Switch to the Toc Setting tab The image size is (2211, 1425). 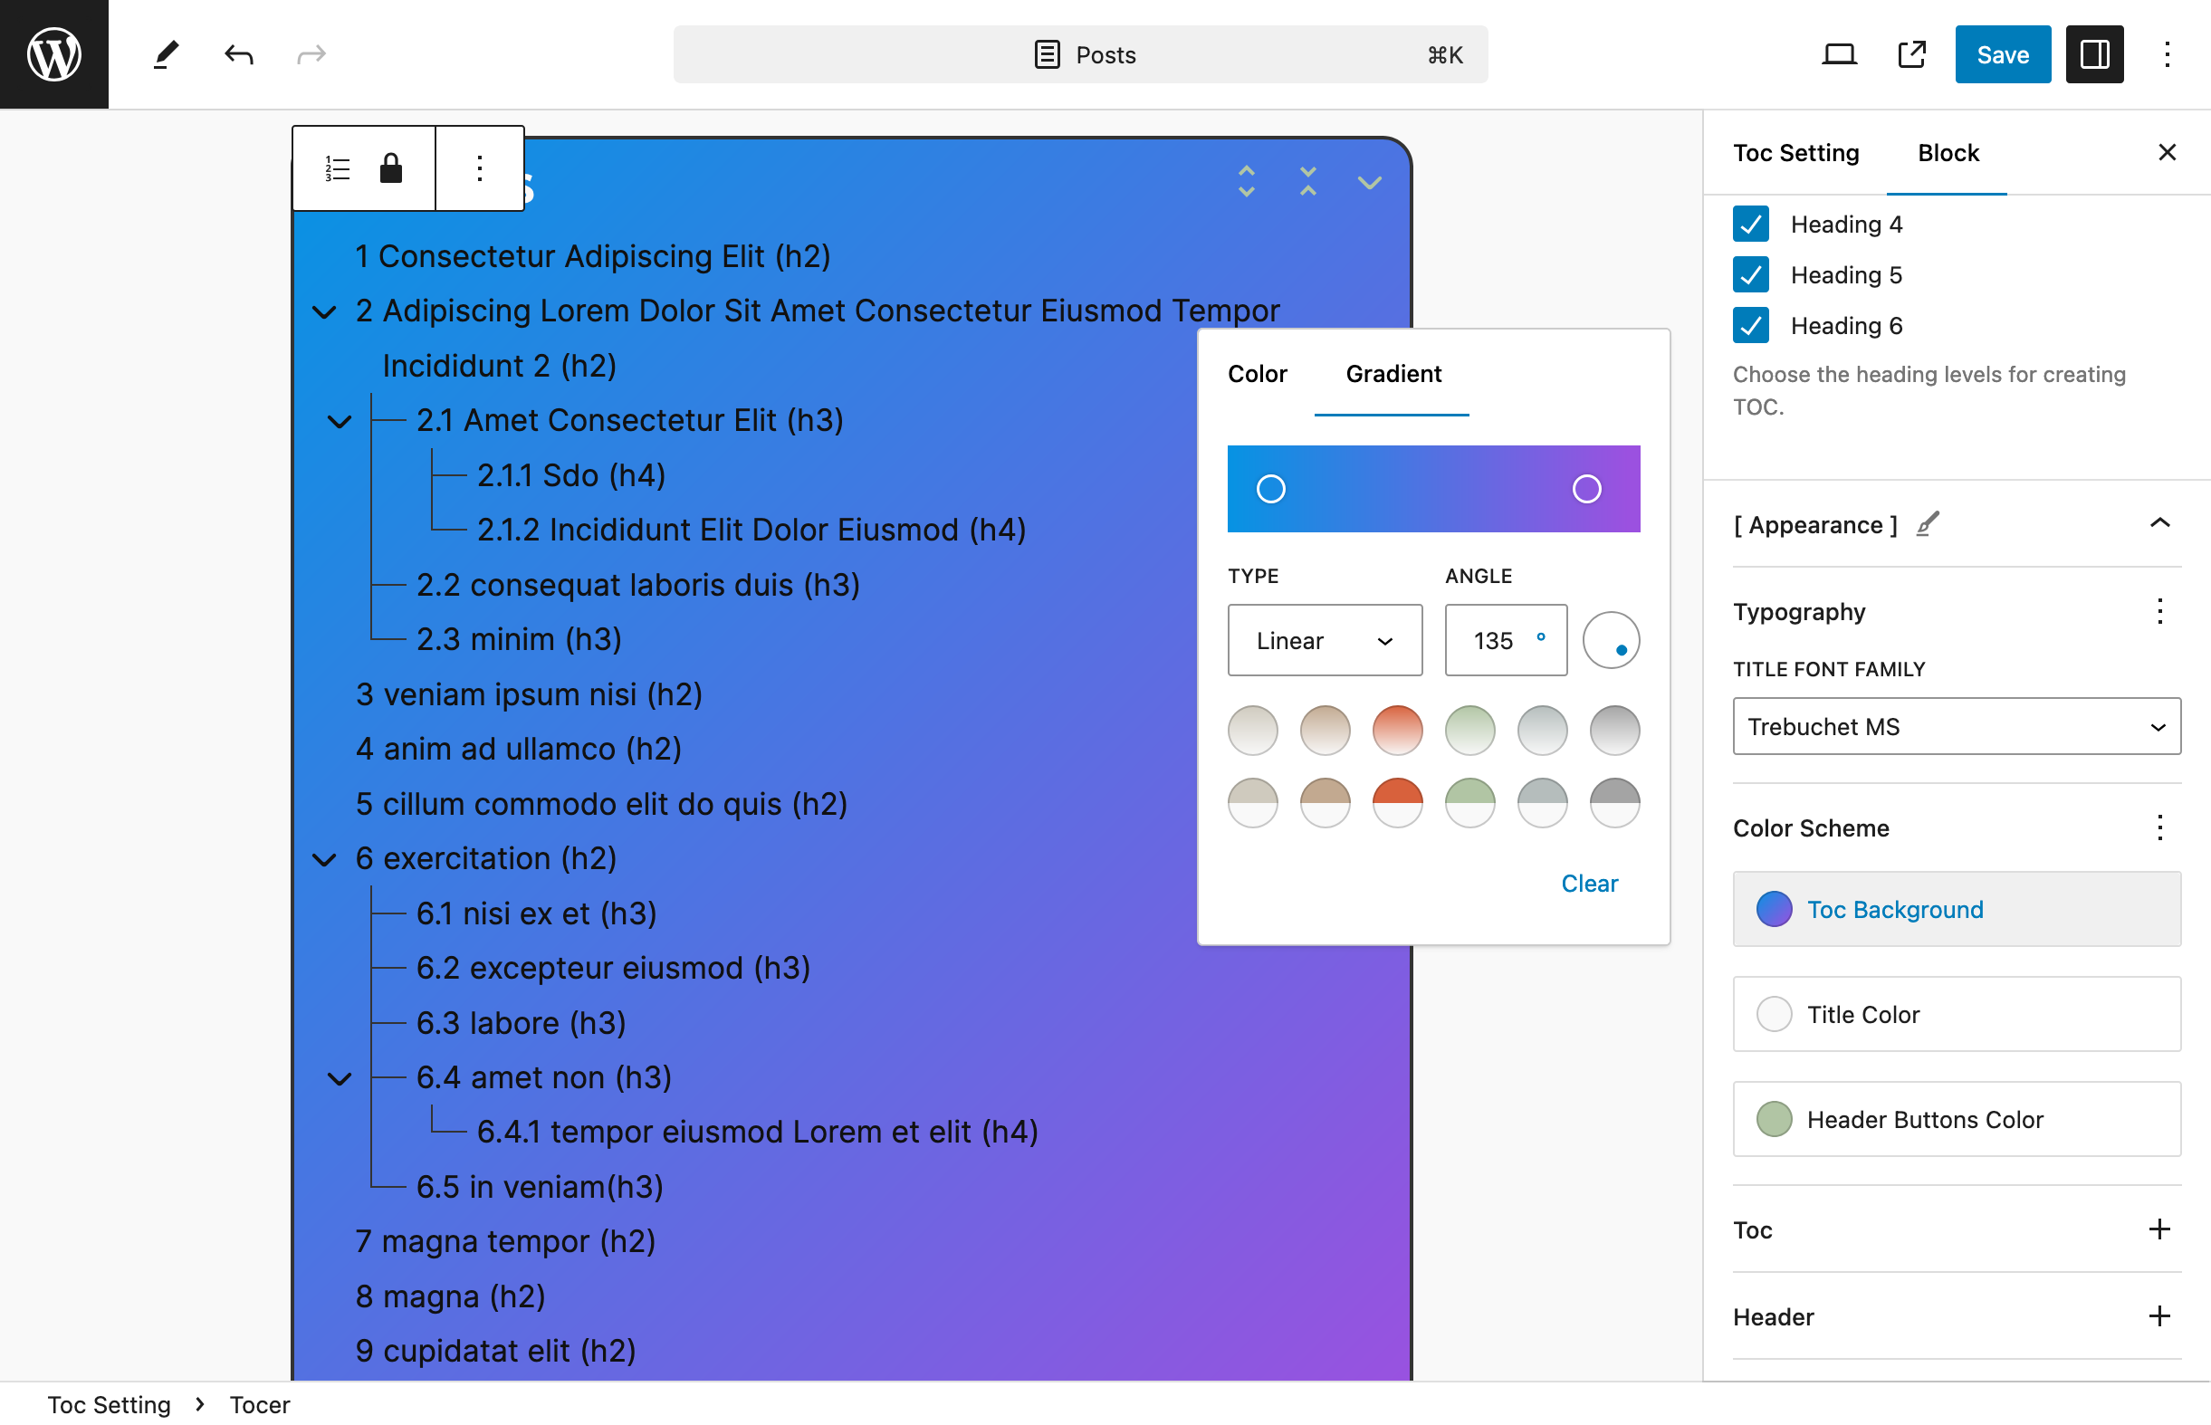[1795, 153]
